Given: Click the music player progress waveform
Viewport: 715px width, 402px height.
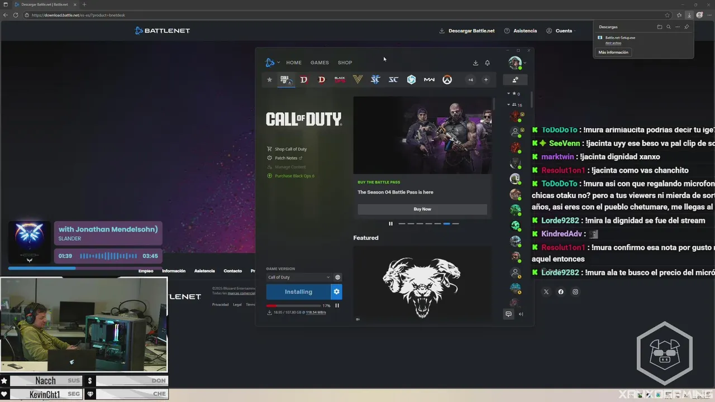Looking at the screenshot, I should tap(108, 256).
